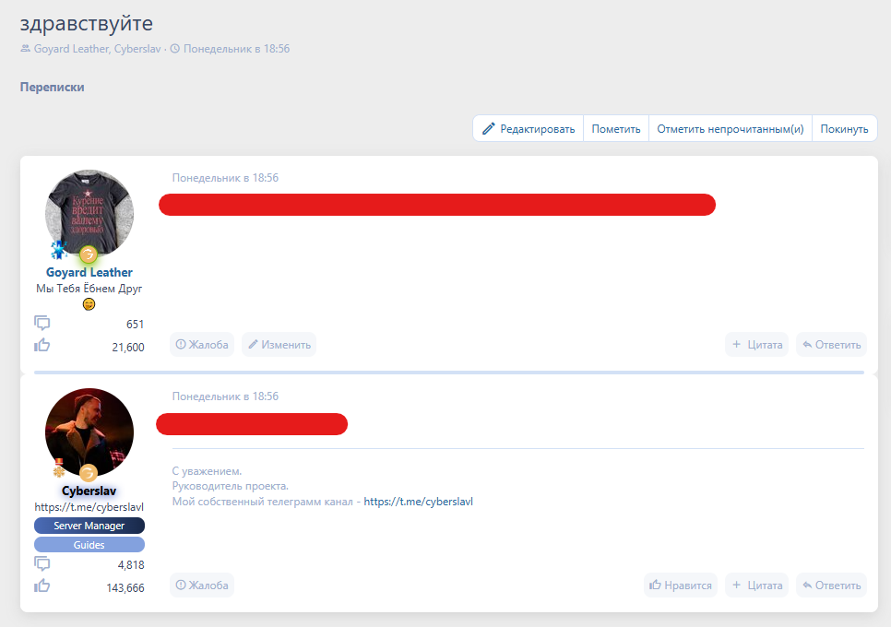Reply to Goyard Leather's message with Ответить

tap(831, 345)
